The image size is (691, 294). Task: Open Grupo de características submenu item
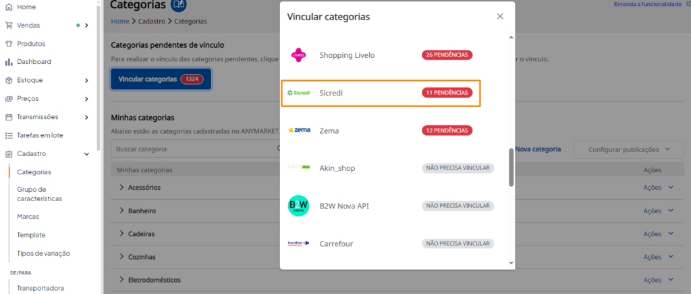39,194
